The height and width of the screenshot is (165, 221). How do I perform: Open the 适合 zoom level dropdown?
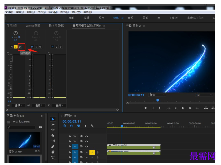(x=157, y=95)
